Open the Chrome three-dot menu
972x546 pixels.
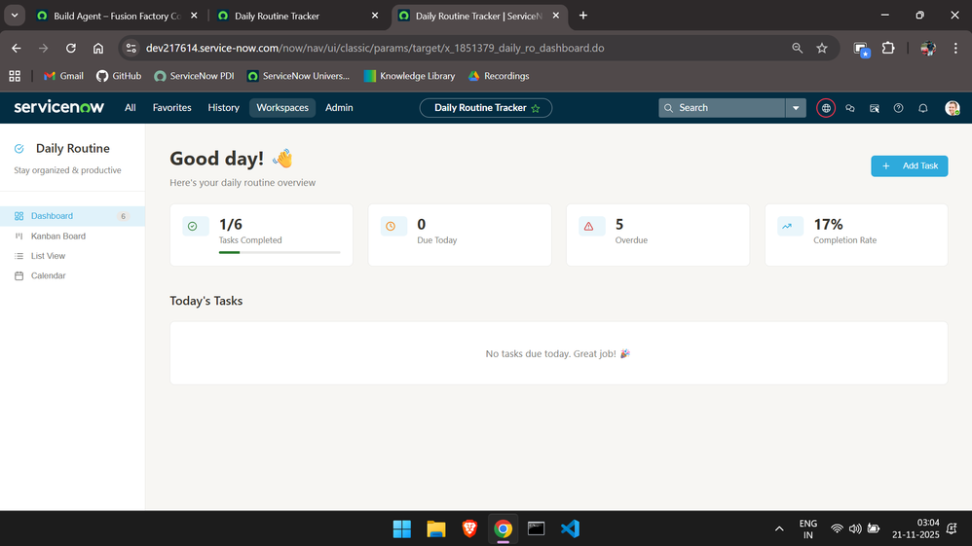click(955, 49)
